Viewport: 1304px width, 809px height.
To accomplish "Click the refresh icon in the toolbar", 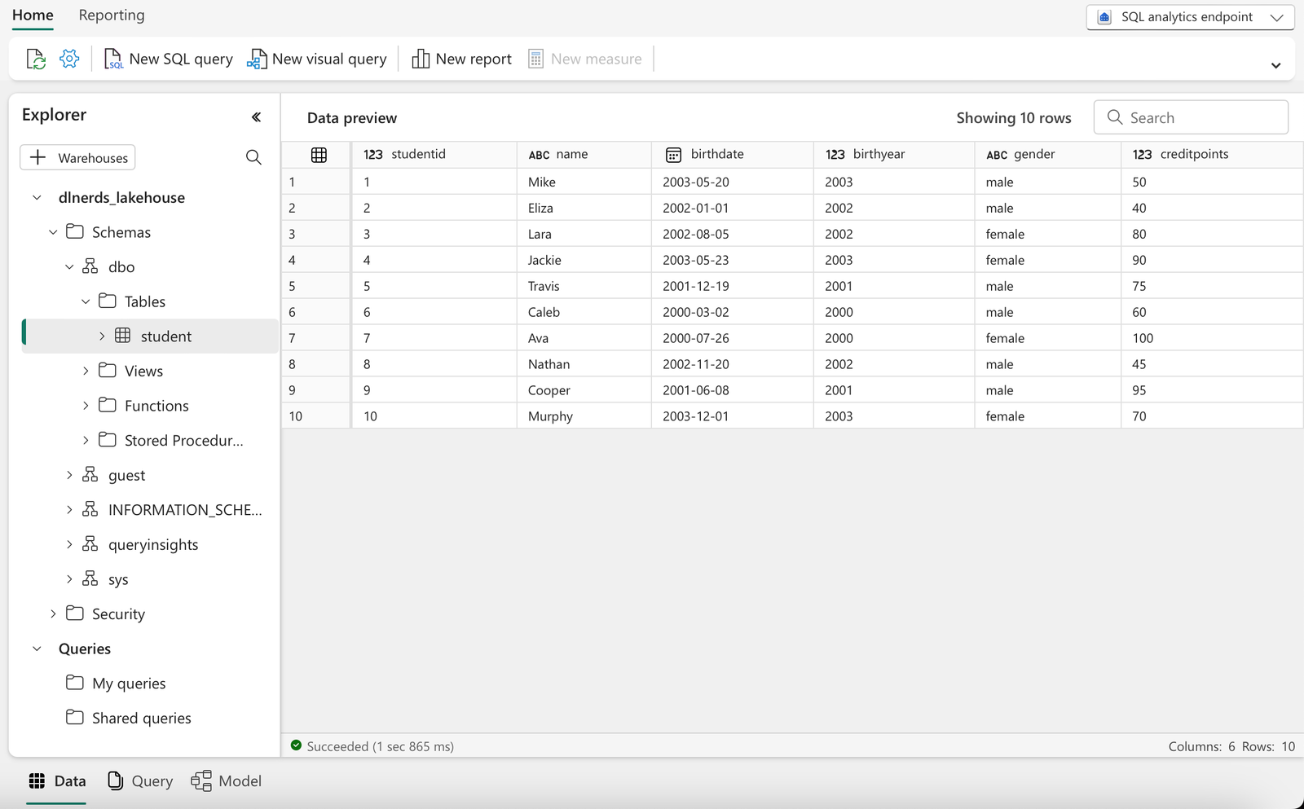I will coord(35,58).
